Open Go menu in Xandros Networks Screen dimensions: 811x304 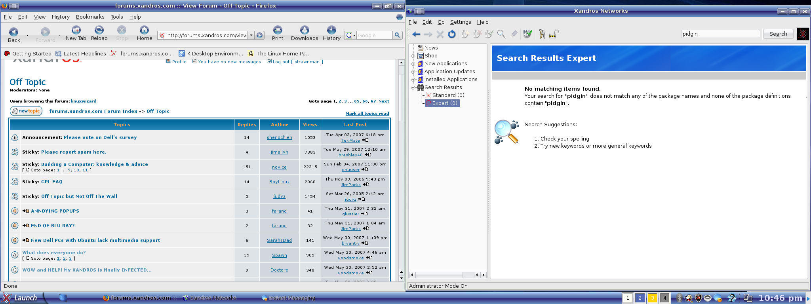441,22
